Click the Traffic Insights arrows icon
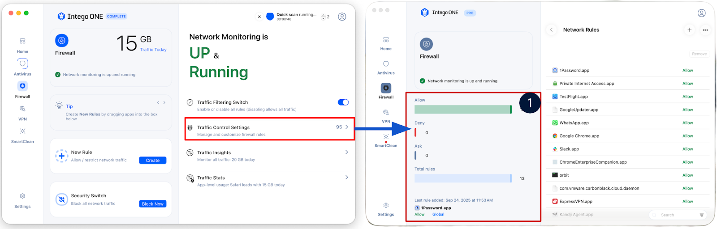 point(190,153)
